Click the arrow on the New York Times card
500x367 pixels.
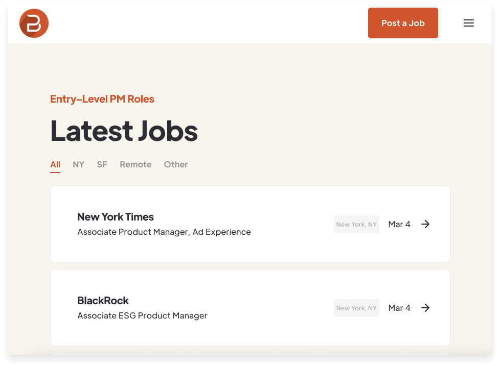pyautogui.click(x=425, y=224)
